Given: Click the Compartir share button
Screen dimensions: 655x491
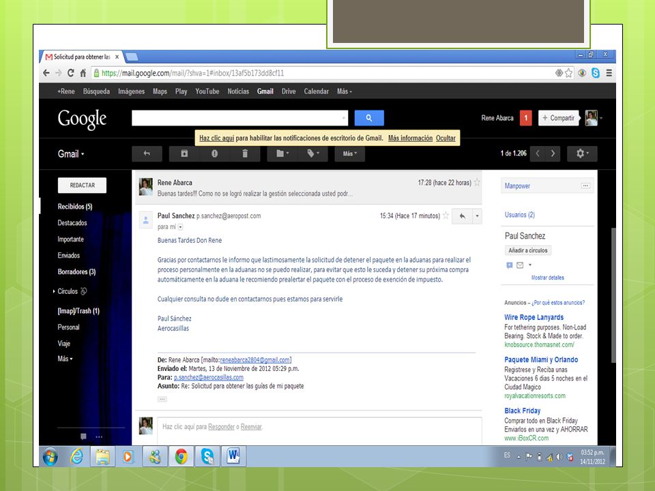Looking at the screenshot, I should (559, 118).
